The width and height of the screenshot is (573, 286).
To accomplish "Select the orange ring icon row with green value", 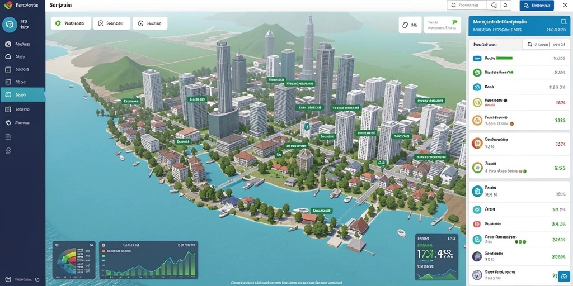I will click(x=519, y=120).
